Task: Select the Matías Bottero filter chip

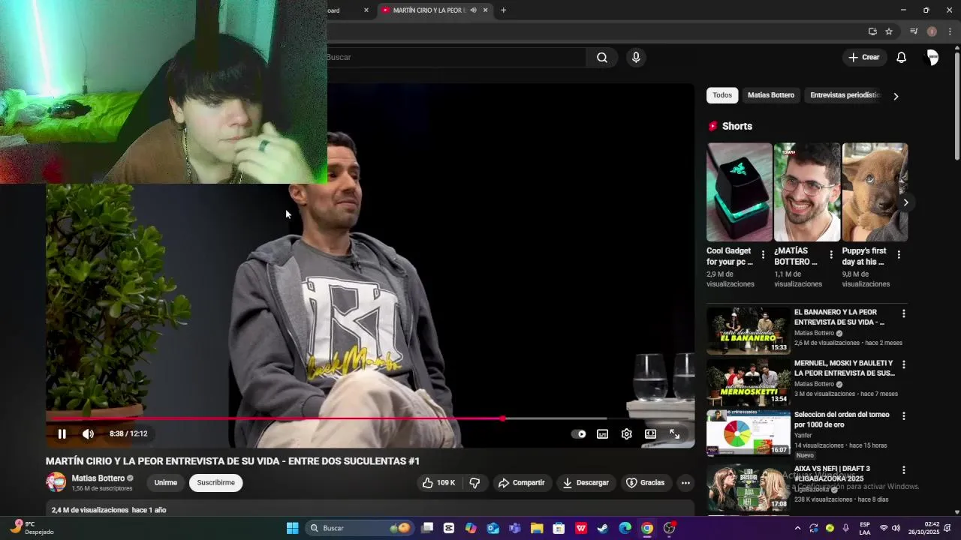Action: pos(770,95)
